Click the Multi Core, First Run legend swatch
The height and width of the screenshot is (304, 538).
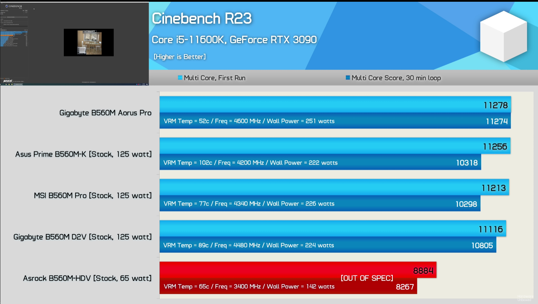180,78
